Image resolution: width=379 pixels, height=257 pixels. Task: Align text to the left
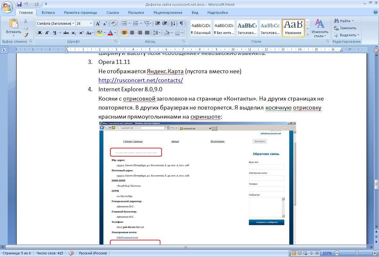pos(125,33)
